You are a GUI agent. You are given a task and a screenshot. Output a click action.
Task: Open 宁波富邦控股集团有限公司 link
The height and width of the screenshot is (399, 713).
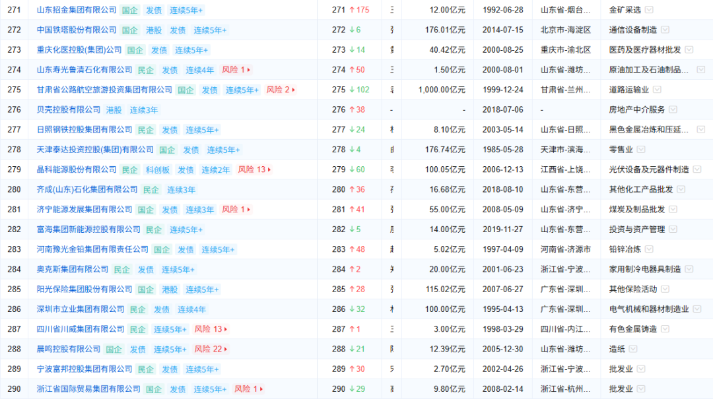pyautogui.click(x=85, y=369)
